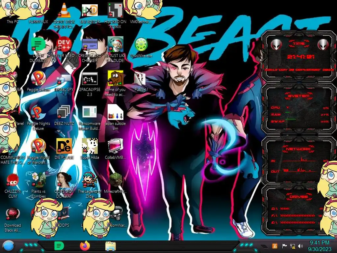The height and width of the screenshot is (253, 337).
Task: Open the OOPS laptop icon
Action: click(65, 214)
